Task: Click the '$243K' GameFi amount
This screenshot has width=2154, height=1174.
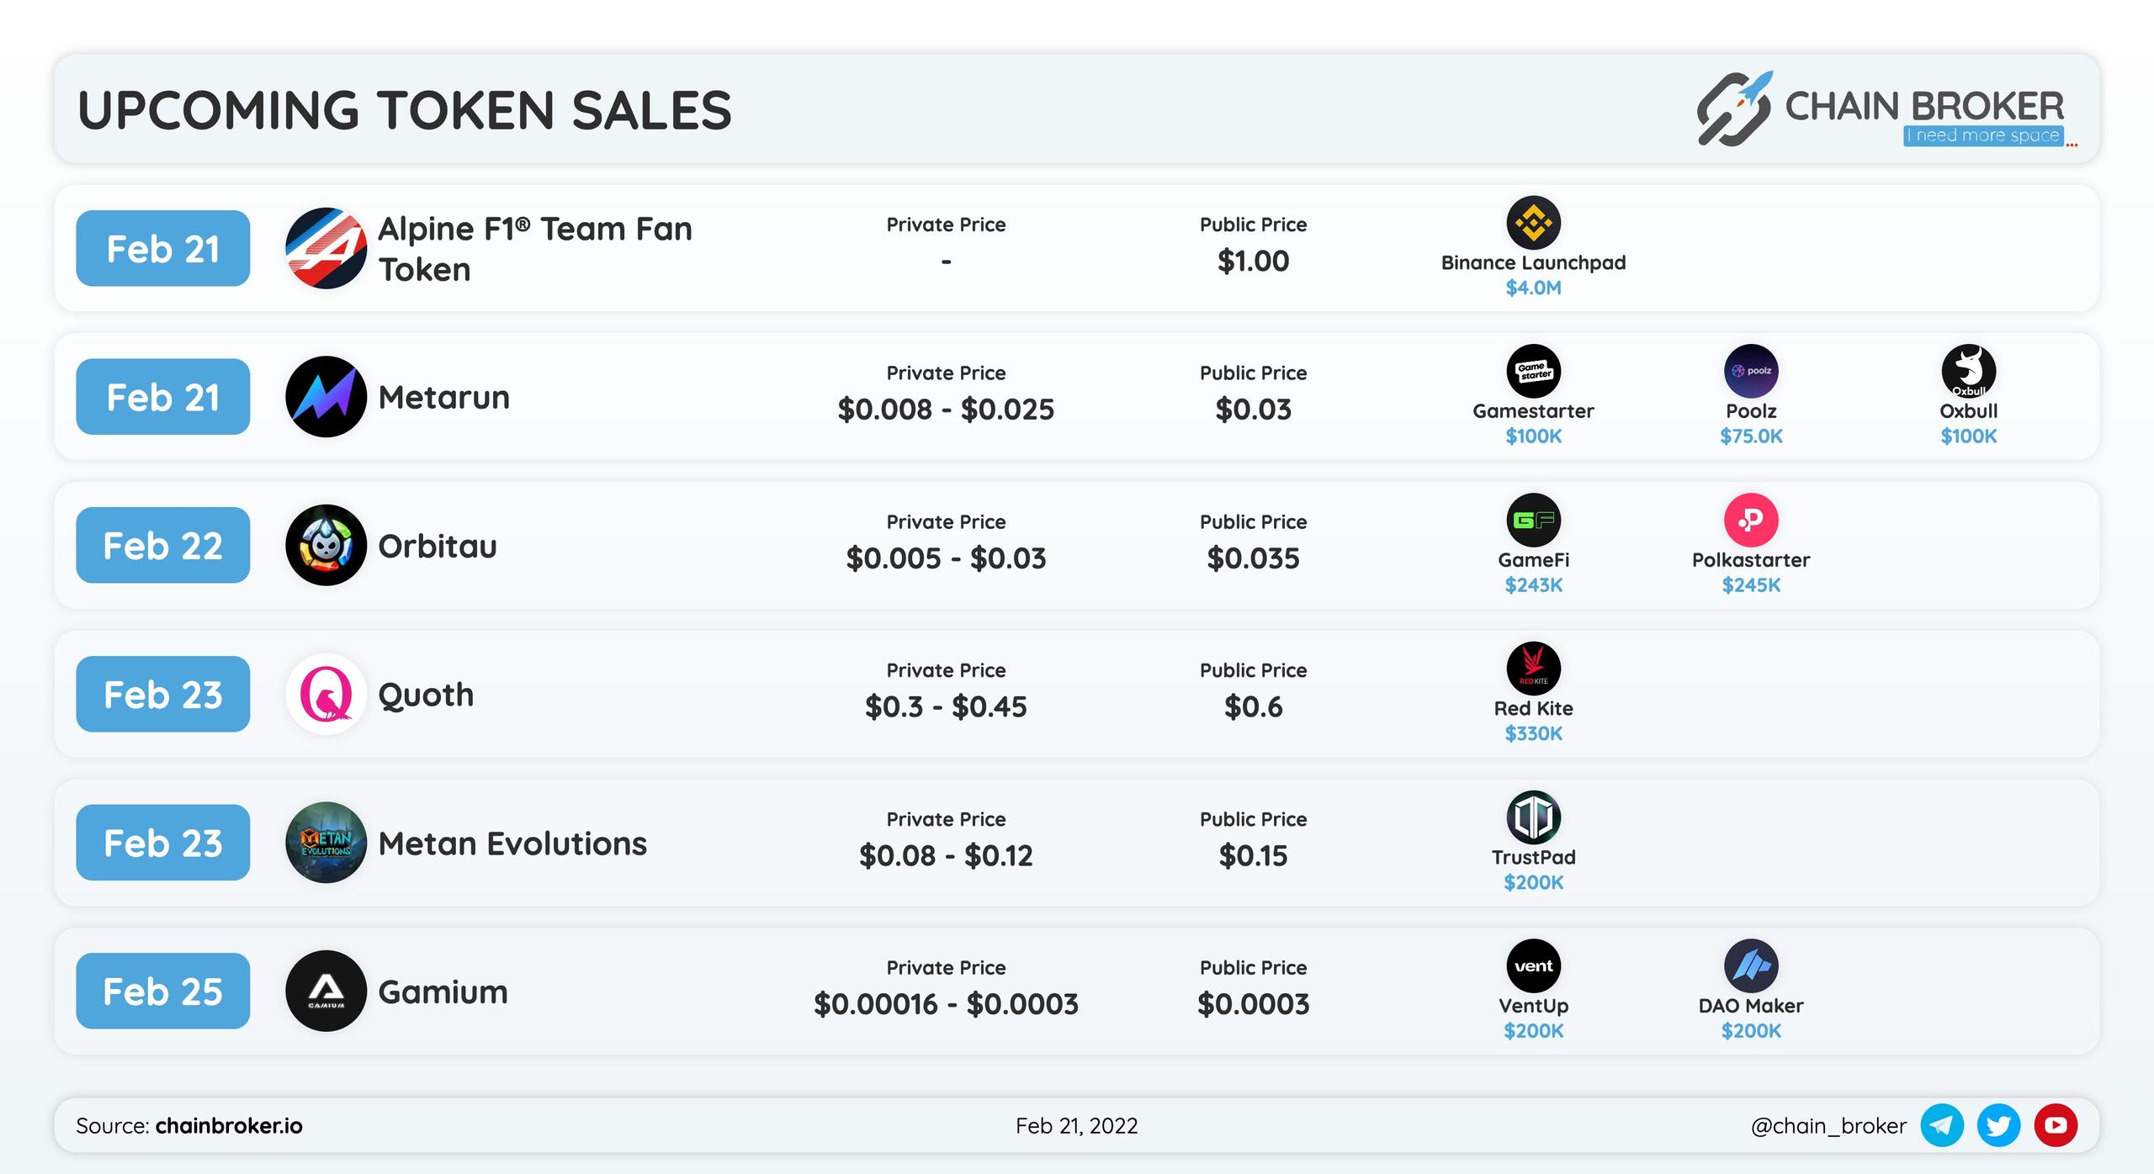Action: tap(1533, 584)
